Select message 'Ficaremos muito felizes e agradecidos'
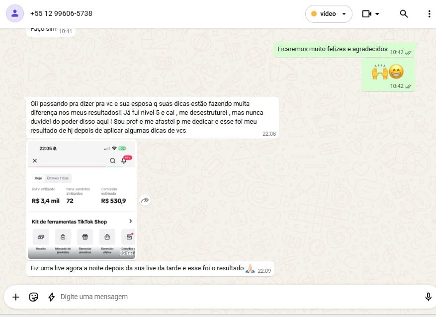This screenshot has width=436, height=317. pyautogui.click(x=345, y=50)
